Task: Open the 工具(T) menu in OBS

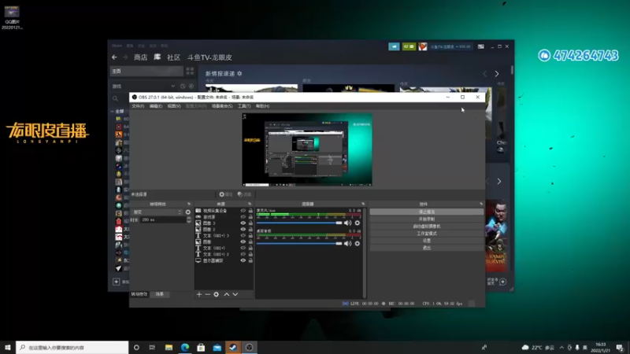Action: (x=244, y=106)
